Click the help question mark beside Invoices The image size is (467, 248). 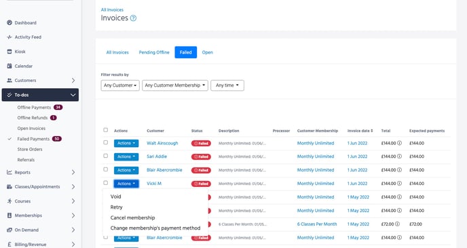coord(134,18)
